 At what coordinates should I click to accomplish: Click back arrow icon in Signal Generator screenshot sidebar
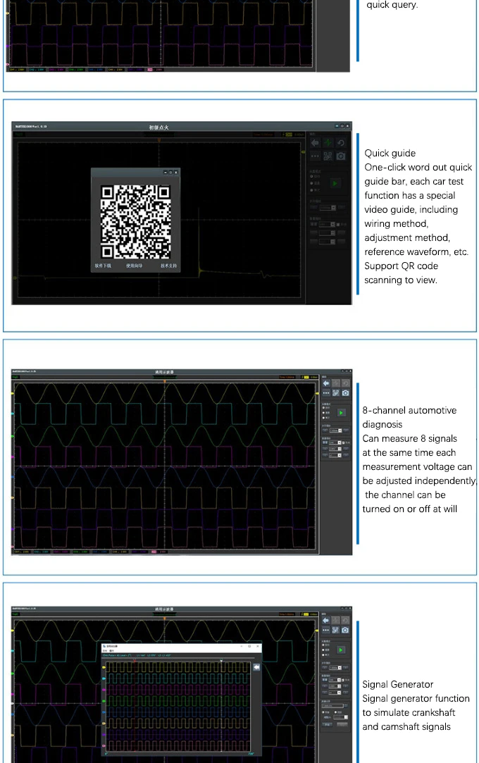326,621
